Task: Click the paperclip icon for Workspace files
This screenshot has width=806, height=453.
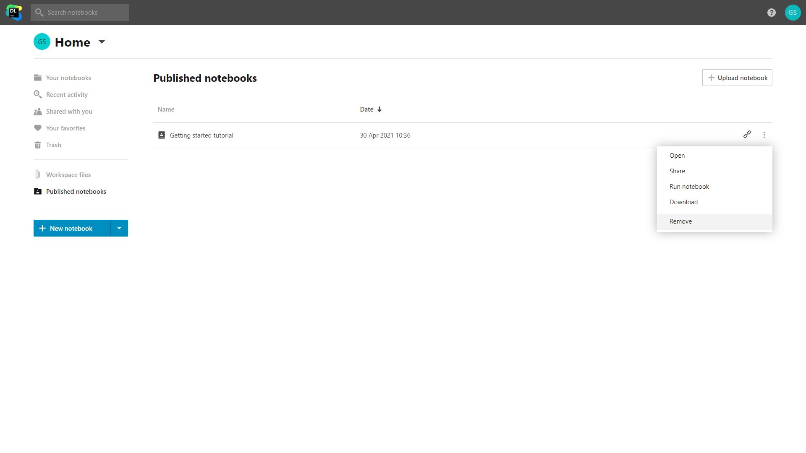Action: [38, 174]
